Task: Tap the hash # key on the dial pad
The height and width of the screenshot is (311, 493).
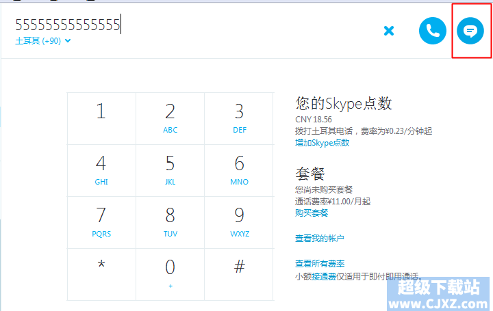Action: [x=239, y=275]
